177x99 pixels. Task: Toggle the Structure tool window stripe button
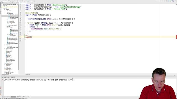coord(1,11)
